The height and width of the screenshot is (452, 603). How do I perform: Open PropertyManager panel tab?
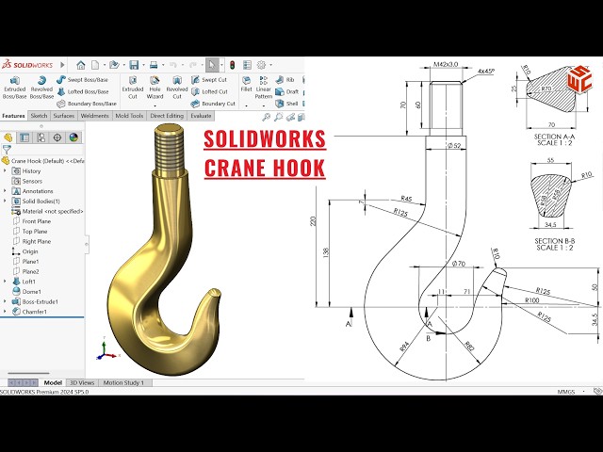(x=24, y=137)
